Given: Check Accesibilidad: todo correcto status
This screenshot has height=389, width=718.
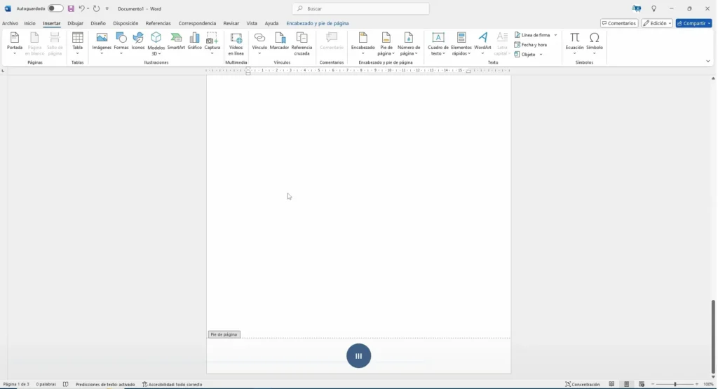Looking at the screenshot, I should click(x=172, y=384).
